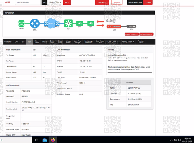Select the red ONT modem icon
194x143 pixels.
(x=114, y=26)
